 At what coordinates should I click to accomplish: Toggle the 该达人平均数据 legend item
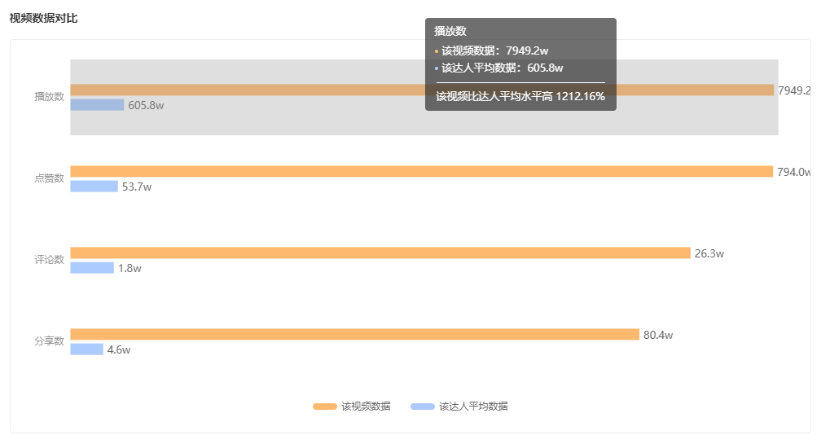pyautogui.click(x=459, y=407)
